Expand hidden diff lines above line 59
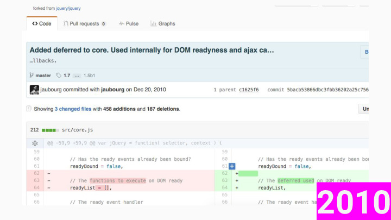The image size is (391, 220). (35, 143)
